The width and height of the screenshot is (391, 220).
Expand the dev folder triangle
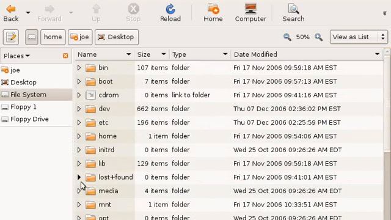point(79,109)
